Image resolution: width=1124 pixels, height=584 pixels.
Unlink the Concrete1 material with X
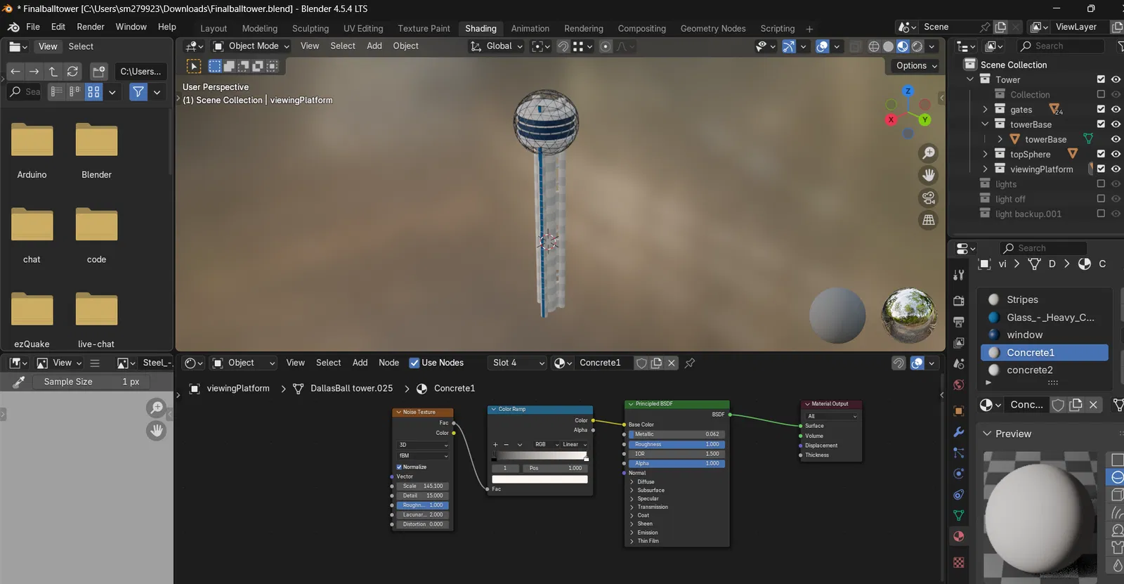pos(672,363)
